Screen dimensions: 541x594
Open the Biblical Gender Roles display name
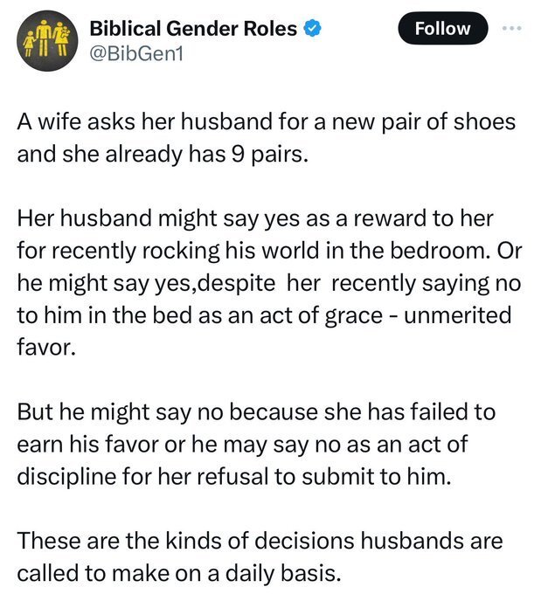click(x=194, y=30)
